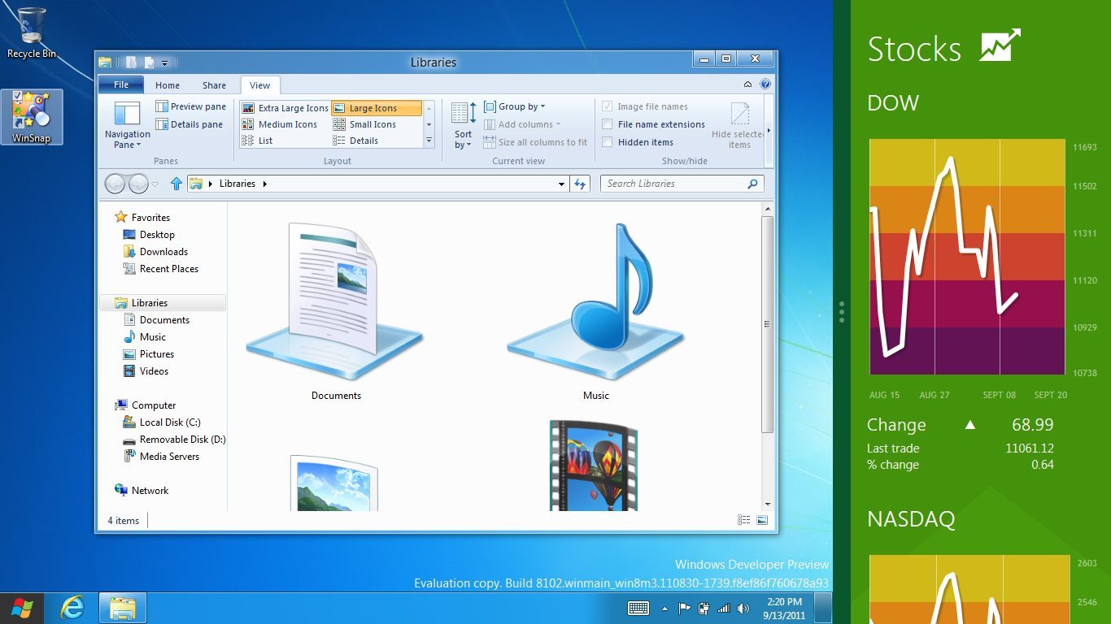Select Libraries in the navigation pane
This screenshot has width=1111, height=624.
[x=163, y=303]
